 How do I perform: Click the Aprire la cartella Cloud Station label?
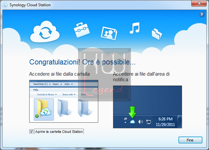(59, 132)
